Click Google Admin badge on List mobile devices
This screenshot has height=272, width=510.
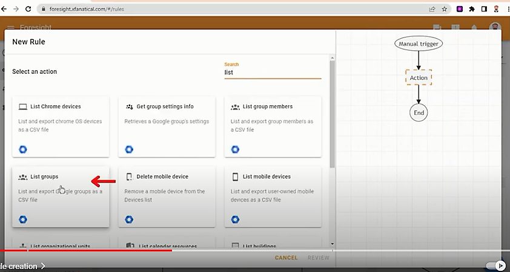click(x=235, y=219)
